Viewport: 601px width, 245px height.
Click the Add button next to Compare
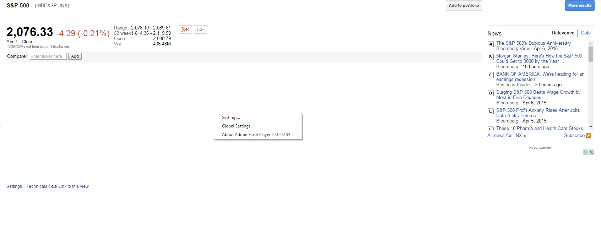[75, 56]
